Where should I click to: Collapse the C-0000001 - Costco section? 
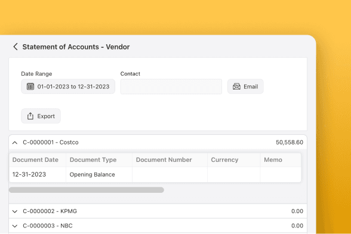pyautogui.click(x=15, y=143)
